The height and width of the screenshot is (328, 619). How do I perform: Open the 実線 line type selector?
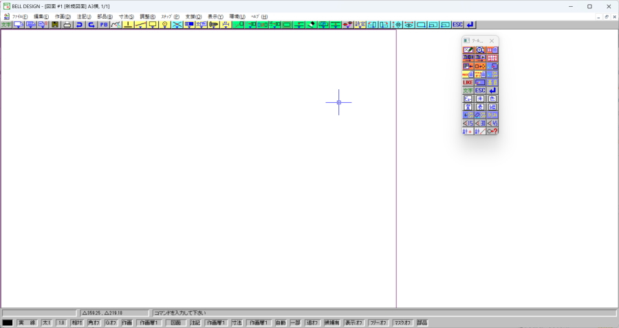coord(27,323)
